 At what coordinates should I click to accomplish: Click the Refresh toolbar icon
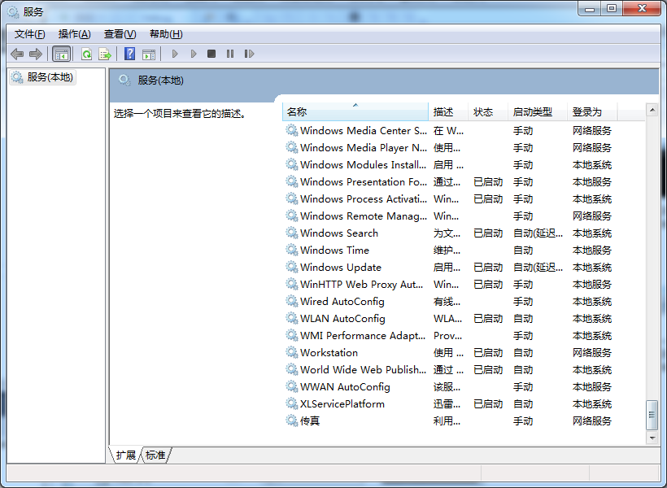[x=87, y=54]
